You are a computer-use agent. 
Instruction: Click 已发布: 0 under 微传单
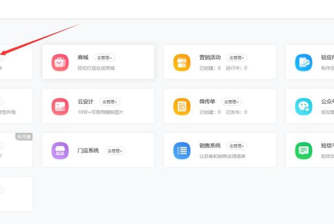237,112
